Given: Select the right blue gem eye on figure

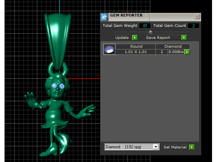Looking at the screenshot, I should coord(62,86).
